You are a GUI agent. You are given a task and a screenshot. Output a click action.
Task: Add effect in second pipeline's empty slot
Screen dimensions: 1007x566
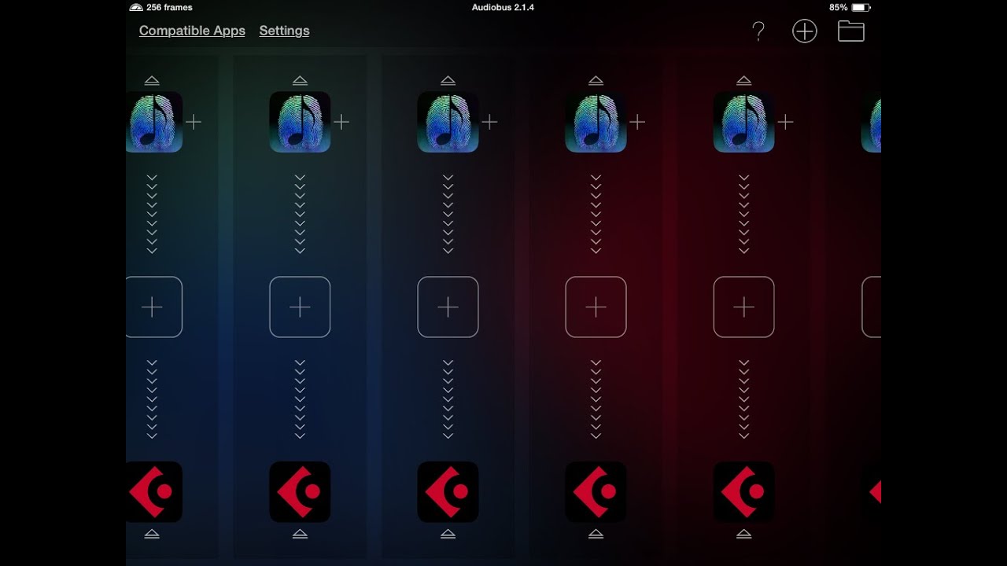point(300,307)
